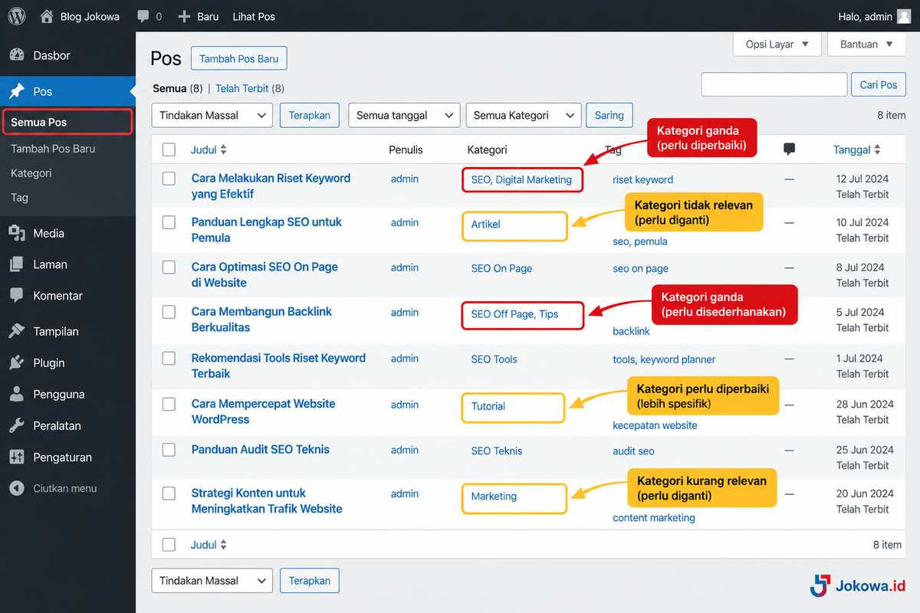920x613 pixels.
Task: Open the Kategori submenu item
Action: click(31, 173)
